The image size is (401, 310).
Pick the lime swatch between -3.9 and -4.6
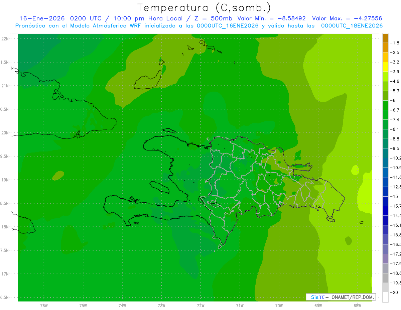point(385,77)
